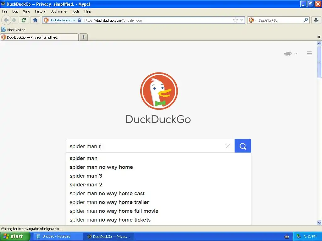The width and height of the screenshot is (322, 241).
Task: Open the View menu
Action: point(26,11)
